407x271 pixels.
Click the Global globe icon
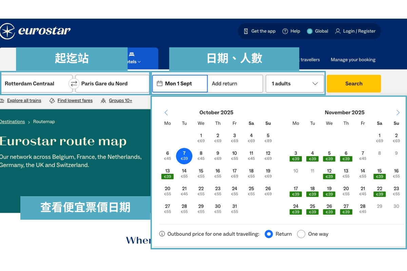click(310, 31)
